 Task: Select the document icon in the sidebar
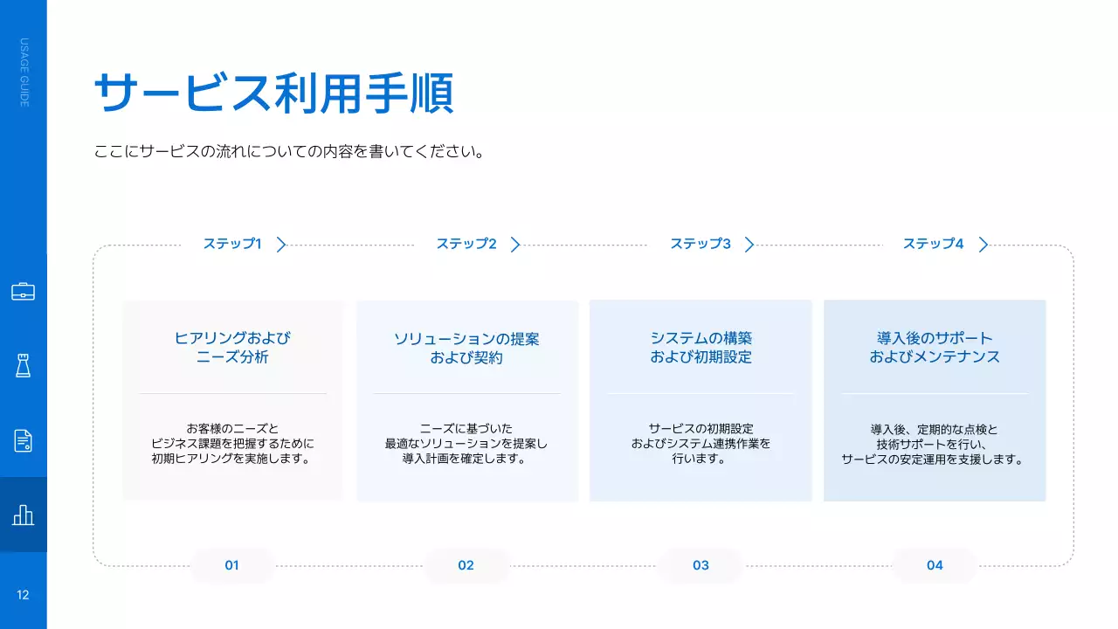click(x=23, y=441)
